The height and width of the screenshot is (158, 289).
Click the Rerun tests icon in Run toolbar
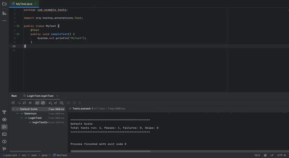point(13,103)
